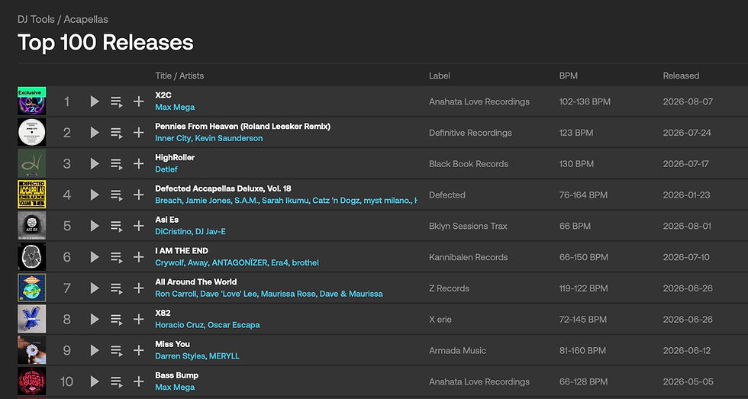748x399 pixels.
Task: Add X2C to queue
Action: [116, 101]
